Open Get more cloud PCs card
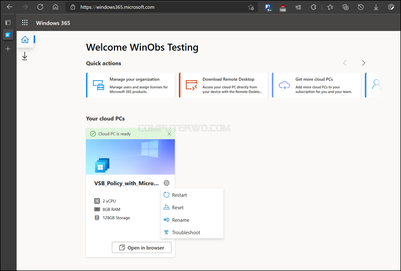The height and width of the screenshot is (271, 401). pos(317,85)
